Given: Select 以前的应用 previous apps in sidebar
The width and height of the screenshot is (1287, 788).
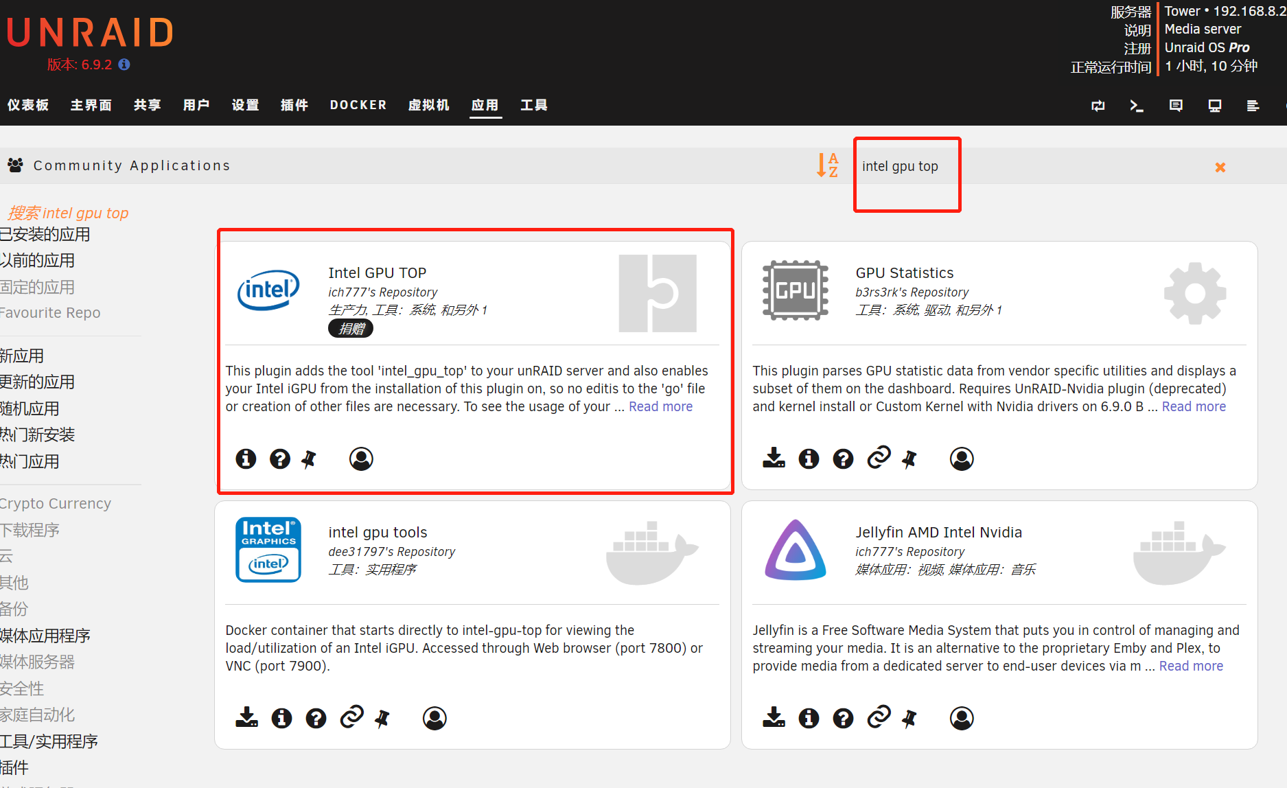Looking at the screenshot, I should click(x=37, y=260).
